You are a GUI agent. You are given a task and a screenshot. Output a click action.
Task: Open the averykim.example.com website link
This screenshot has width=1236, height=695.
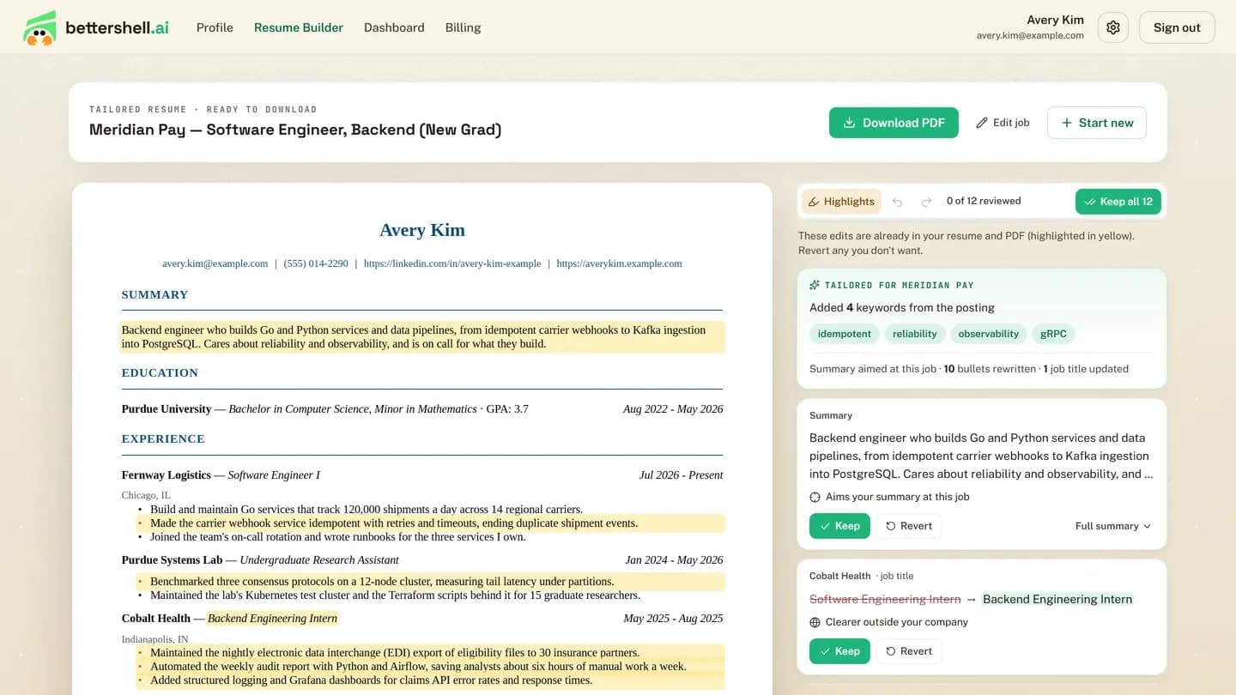tap(620, 263)
